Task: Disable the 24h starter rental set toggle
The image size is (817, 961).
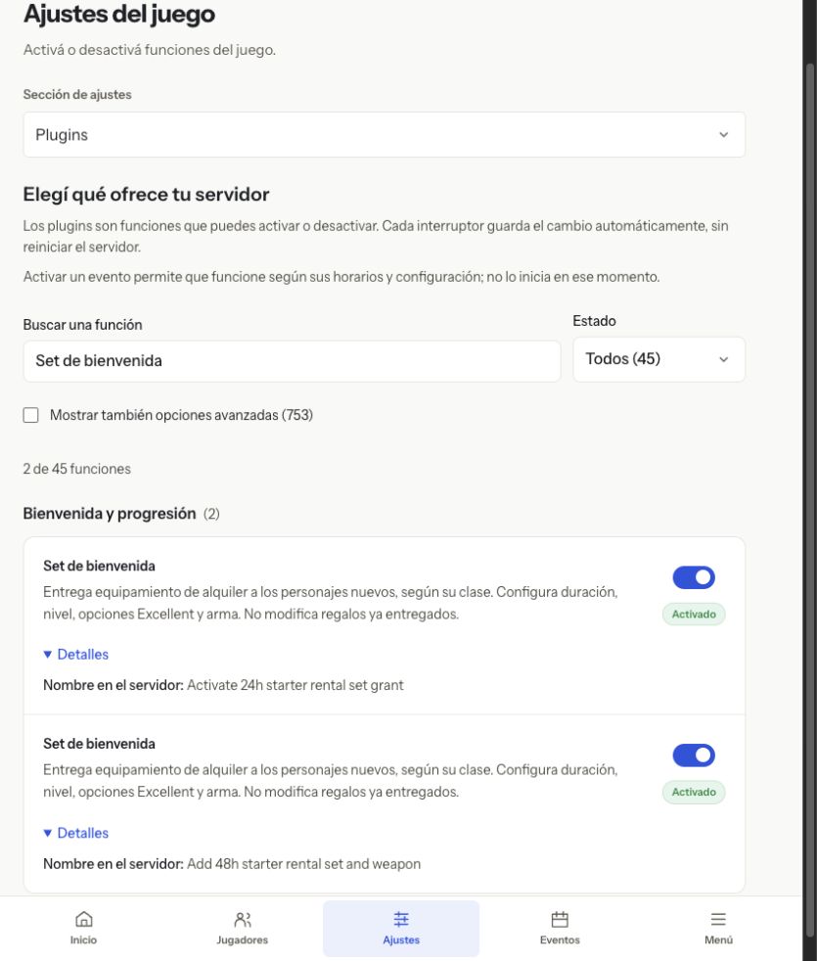Action: (693, 577)
